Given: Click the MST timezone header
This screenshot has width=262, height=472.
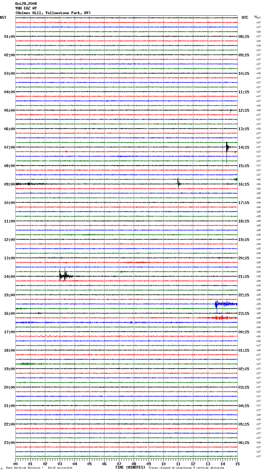Looking at the screenshot, I should pyautogui.click(x=3, y=18).
